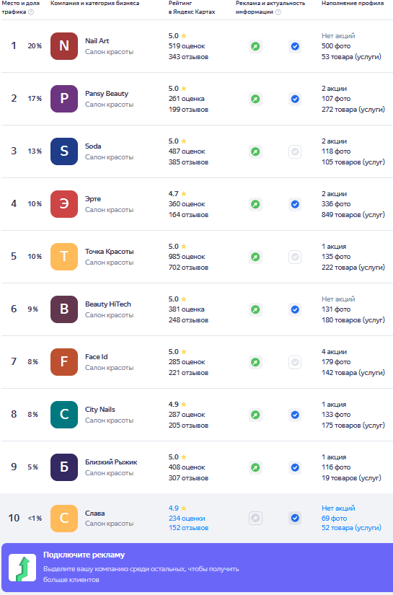This screenshot has width=393, height=595.
Task: Click the blue verification badge for City Nails
Action: pos(295,415)
